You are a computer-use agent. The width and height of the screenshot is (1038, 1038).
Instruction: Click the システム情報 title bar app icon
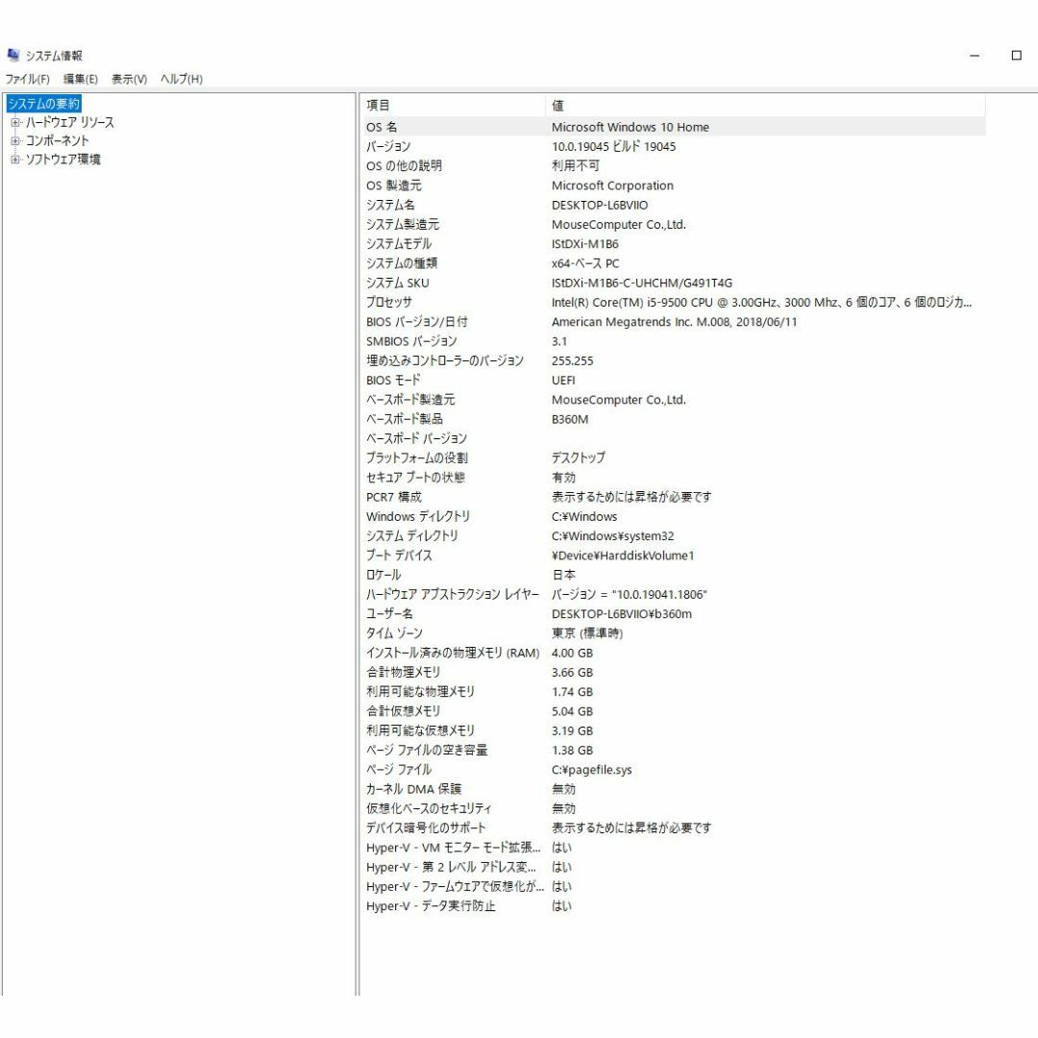13,55
